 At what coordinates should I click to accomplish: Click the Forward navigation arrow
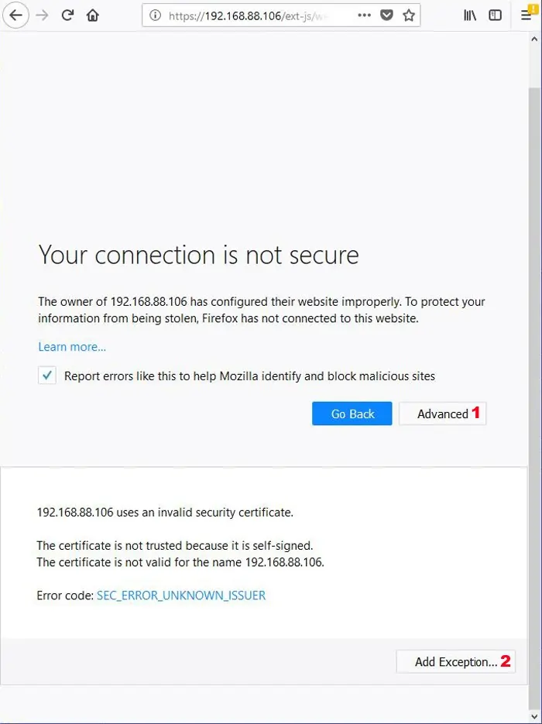[42, 15]
